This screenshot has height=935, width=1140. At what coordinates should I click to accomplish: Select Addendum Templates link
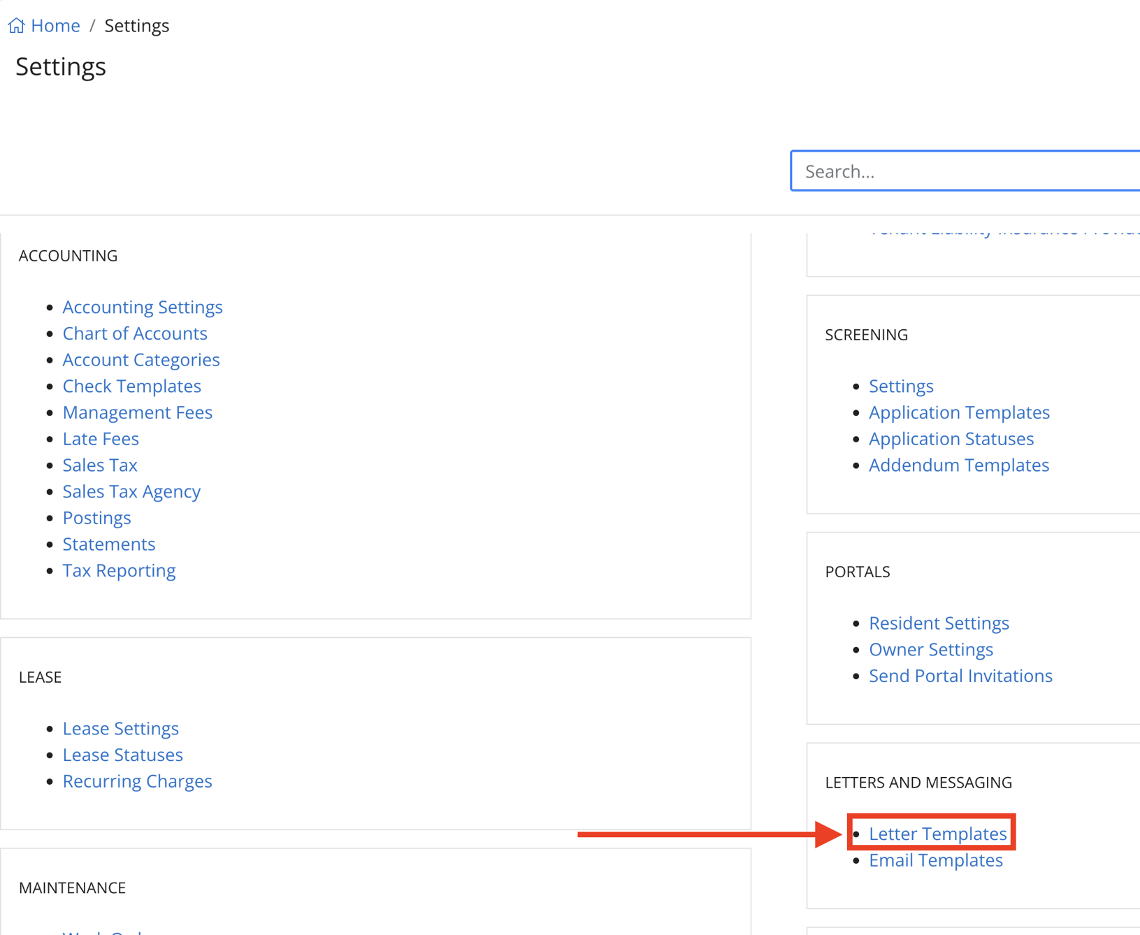[x=958, y=465]
